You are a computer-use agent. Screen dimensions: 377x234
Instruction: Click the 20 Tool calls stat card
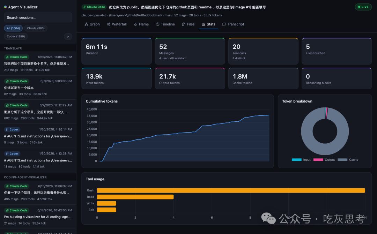[263, 51]
